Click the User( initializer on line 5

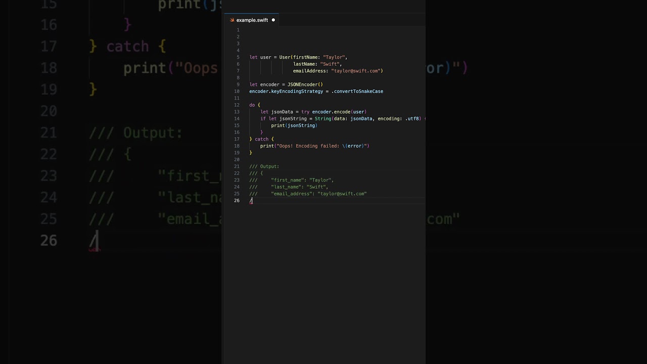pos(286,57)
